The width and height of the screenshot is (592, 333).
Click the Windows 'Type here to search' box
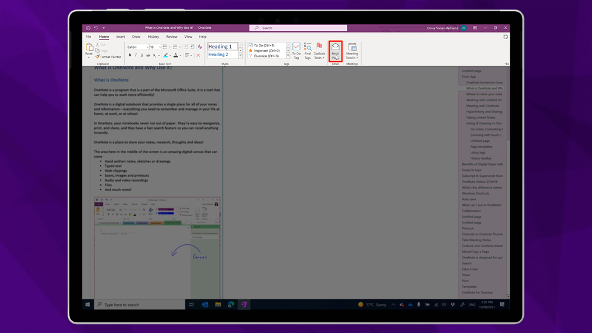pos(140,305)
